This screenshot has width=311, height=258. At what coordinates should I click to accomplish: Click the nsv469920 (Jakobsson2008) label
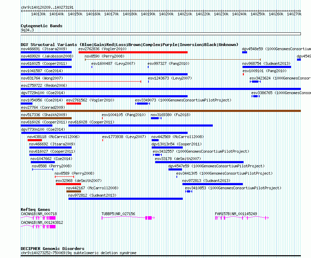point(47,56)
